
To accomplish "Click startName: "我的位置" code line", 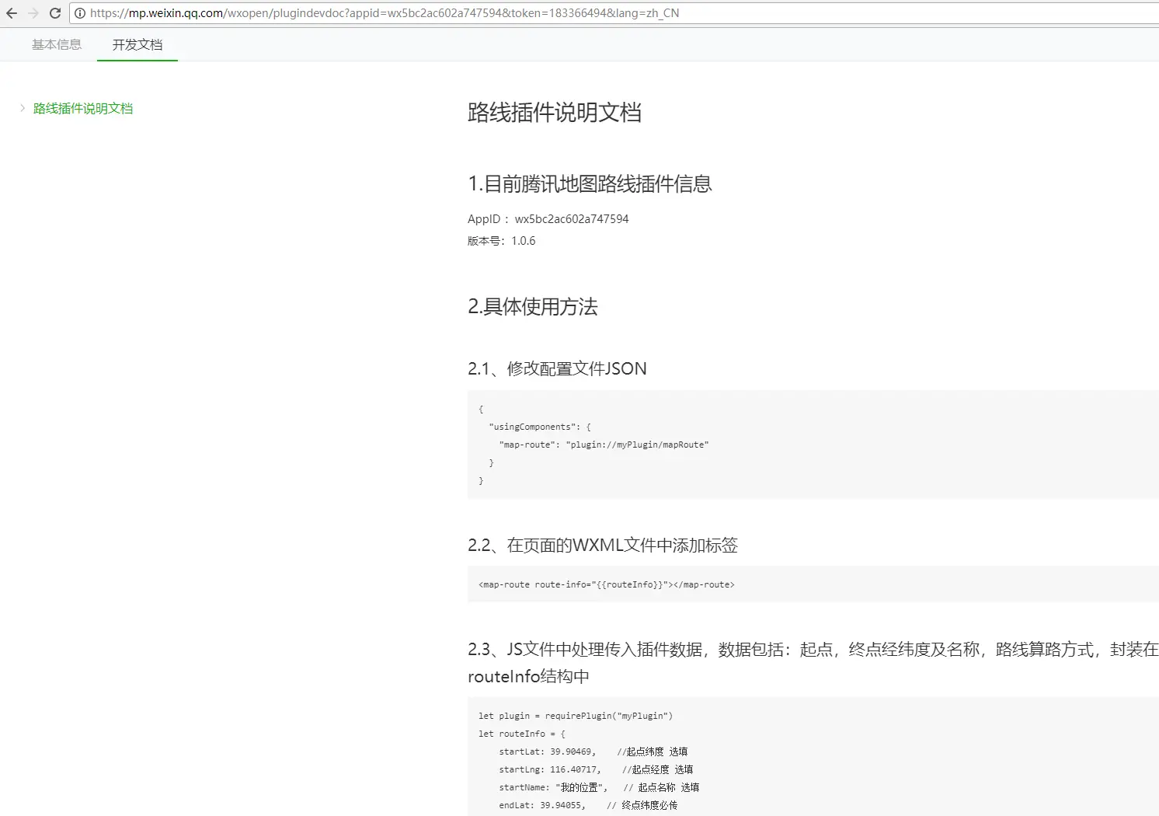I will tap(599, 787).
